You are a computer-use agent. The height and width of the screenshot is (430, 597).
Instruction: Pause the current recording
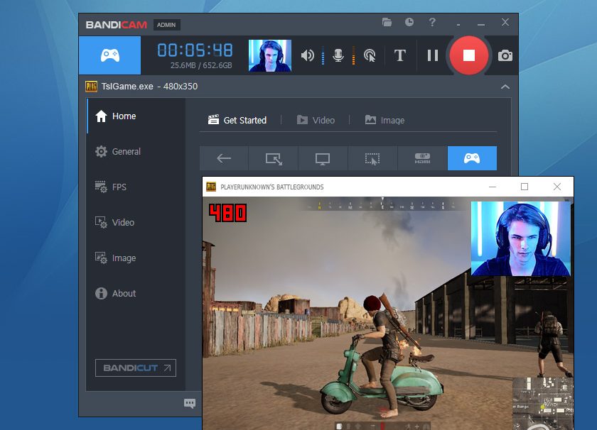tap(433, 55)
